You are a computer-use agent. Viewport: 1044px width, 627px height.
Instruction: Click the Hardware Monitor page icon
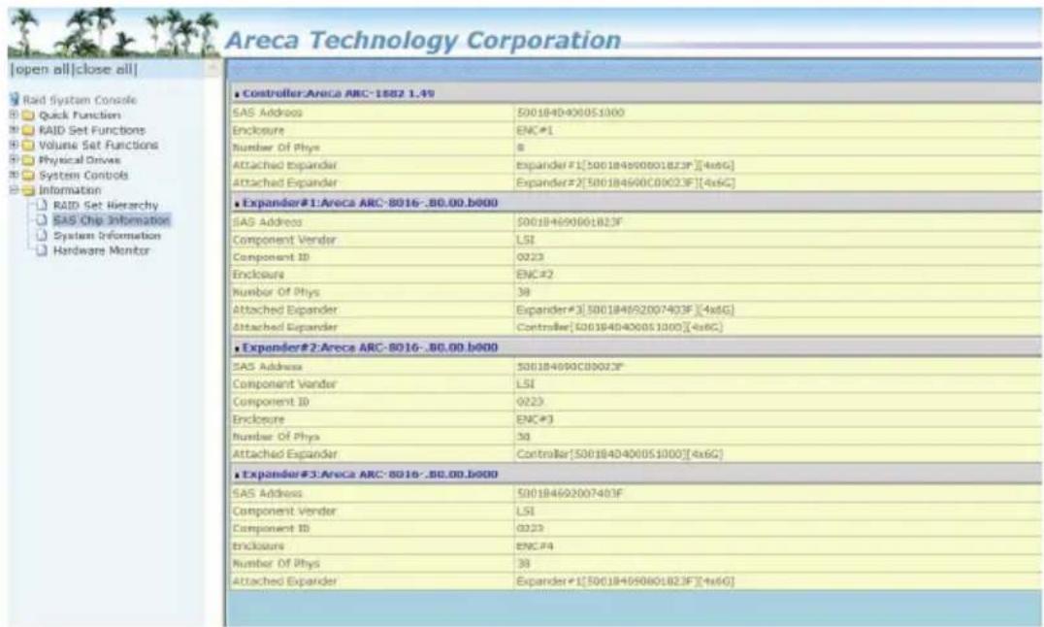42,250
